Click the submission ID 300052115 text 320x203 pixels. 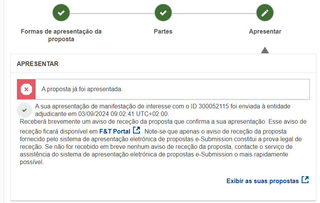(213, 106)
